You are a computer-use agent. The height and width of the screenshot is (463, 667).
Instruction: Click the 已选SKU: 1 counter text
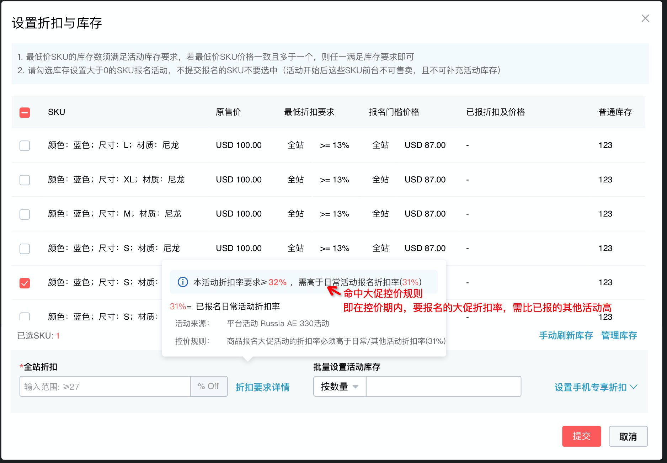click(38, 335)
